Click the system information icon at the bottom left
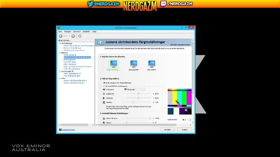Screen dimensions: 280x157 point(60,130)
